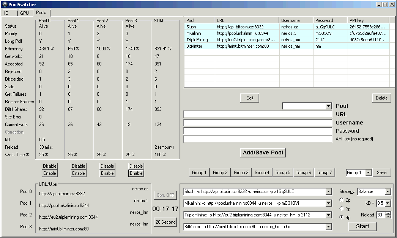Load Group 6

point(304,173)
